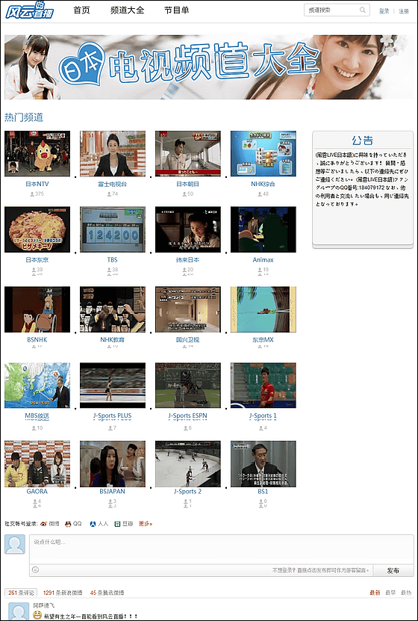Click viewer count icon under MBS放送
The height and width of the screenshot is (621, 418).
(x=34, y=428)
